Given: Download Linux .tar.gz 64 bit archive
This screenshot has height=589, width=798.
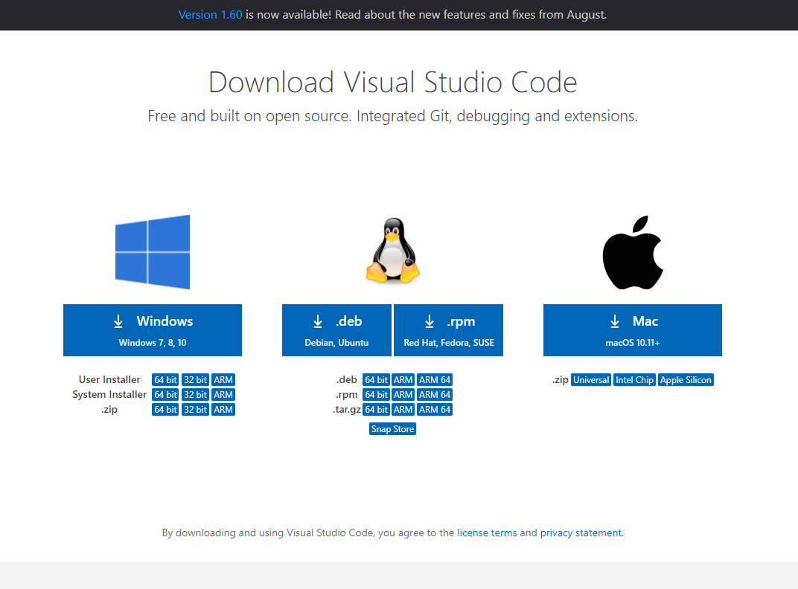Looking at the screenshot, I should point(376,410).
